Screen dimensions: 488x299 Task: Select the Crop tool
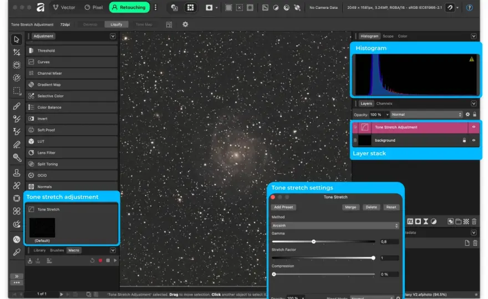click(x=17, y=52)
